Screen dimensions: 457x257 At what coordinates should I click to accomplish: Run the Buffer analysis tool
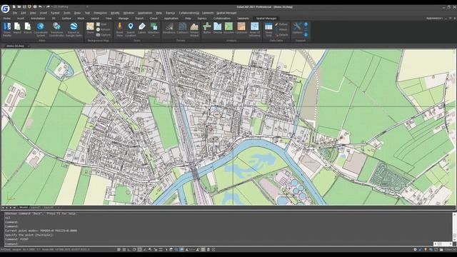(x=207, y=29)
